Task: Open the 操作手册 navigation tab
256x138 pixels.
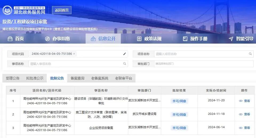Action: point(195,39)
